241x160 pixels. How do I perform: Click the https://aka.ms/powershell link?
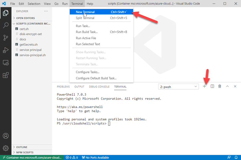point(80,107)
